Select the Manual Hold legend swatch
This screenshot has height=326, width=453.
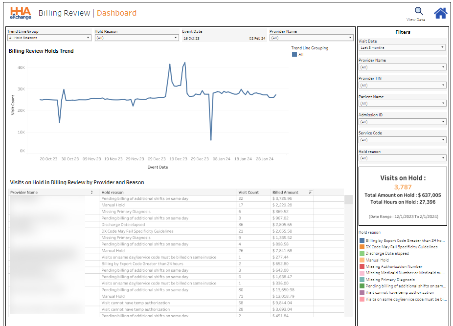pos(362,260)
